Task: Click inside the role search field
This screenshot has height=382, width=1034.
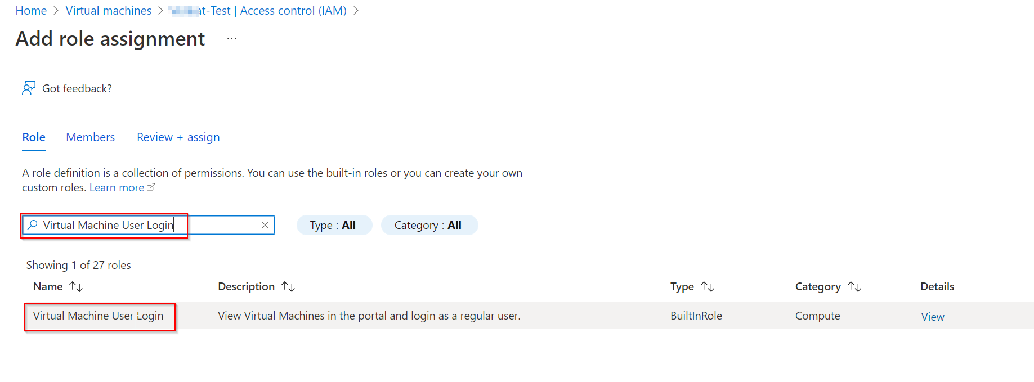Action: pos(149,225)
